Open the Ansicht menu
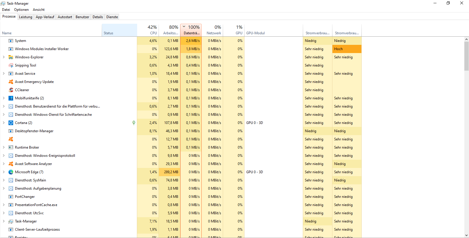 [39, 10]
